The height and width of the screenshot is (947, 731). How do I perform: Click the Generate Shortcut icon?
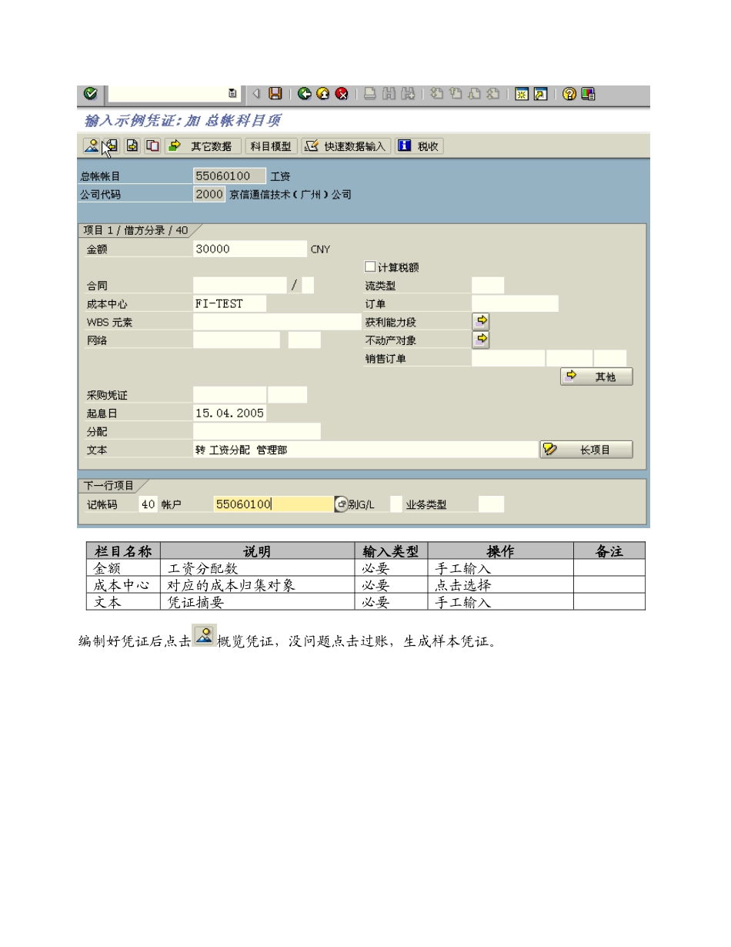540,94
